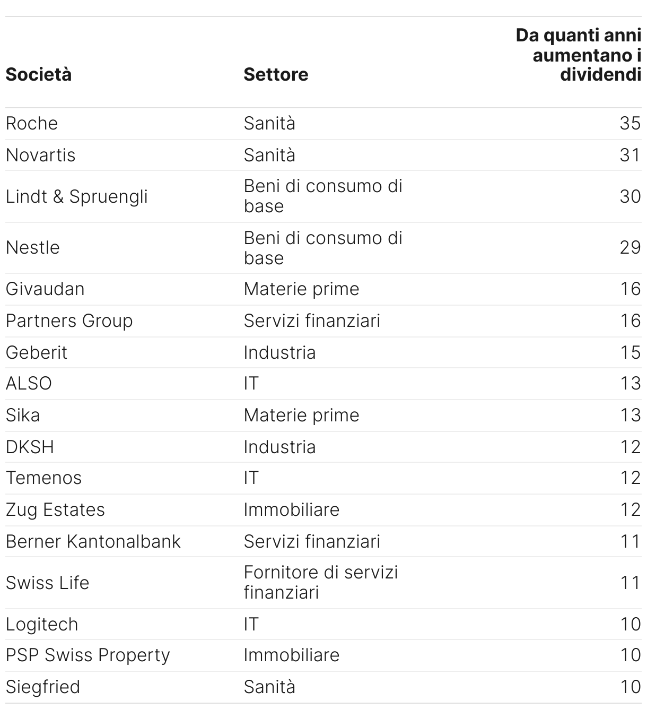This screenshot has height=709, width=647.
Task: Click the ALSO company cell
Action: [x=29, y=383]
